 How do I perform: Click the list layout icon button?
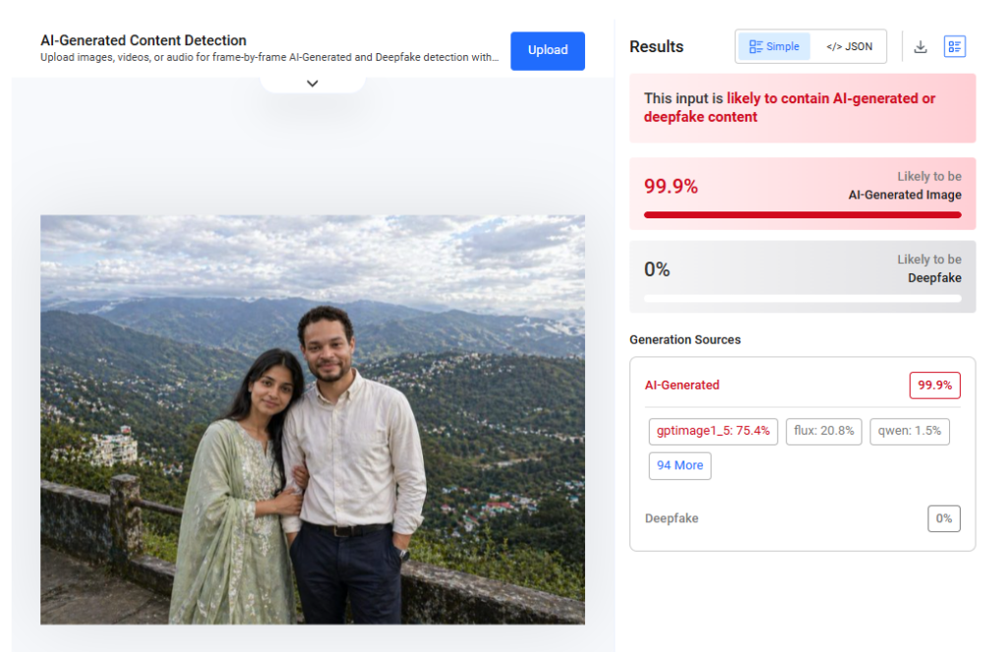click(954, 46)
